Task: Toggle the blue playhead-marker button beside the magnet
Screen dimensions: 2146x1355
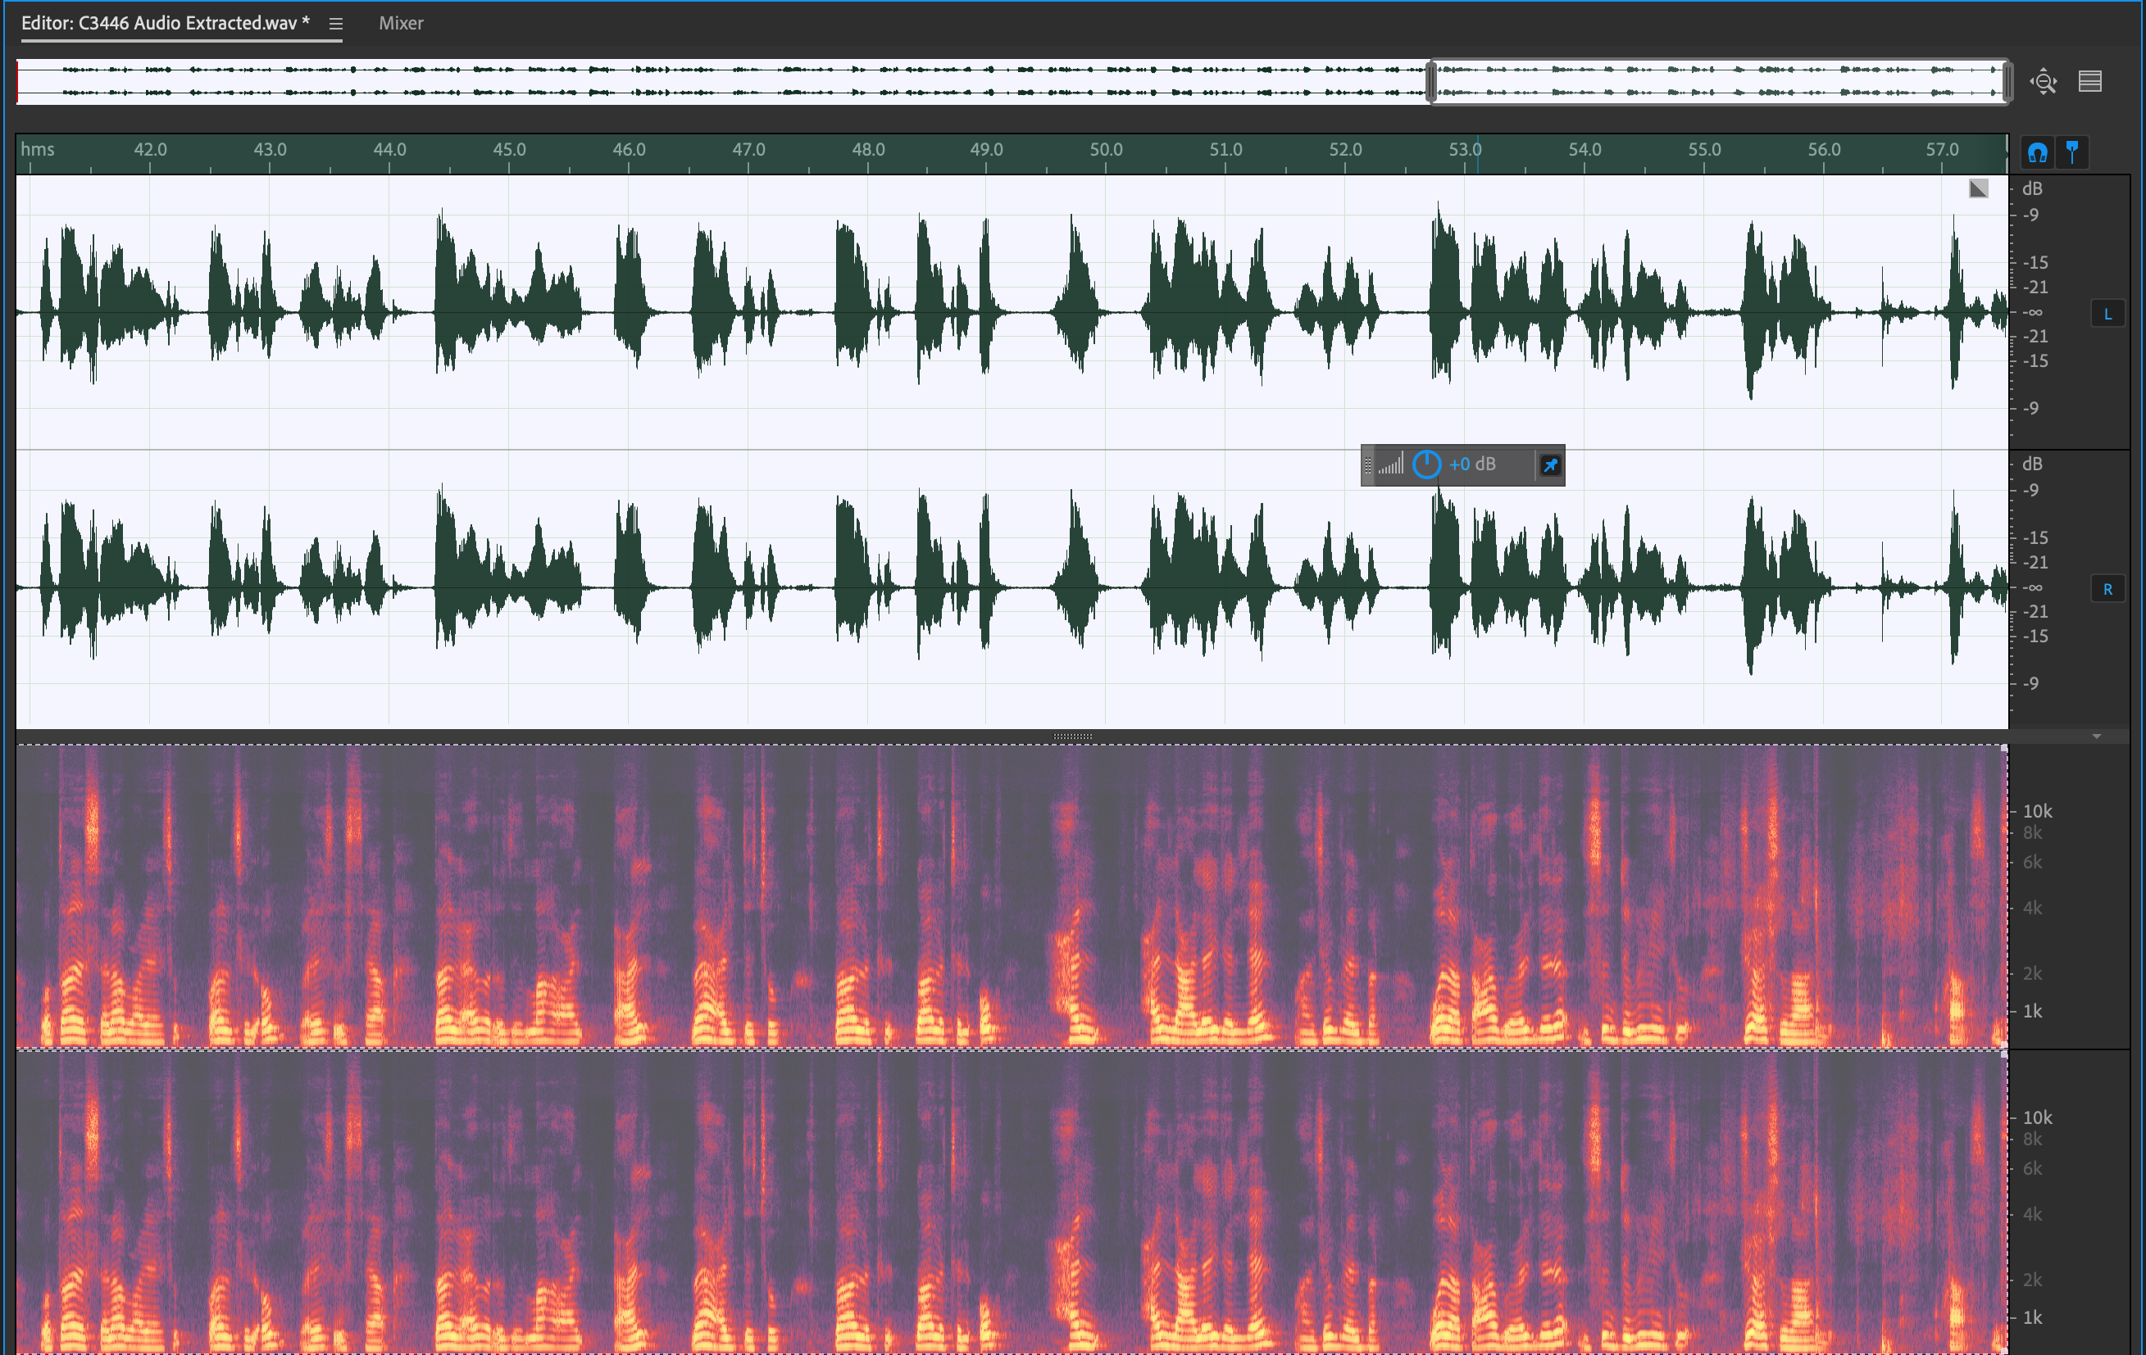Action: click(x=2072, y=152)
